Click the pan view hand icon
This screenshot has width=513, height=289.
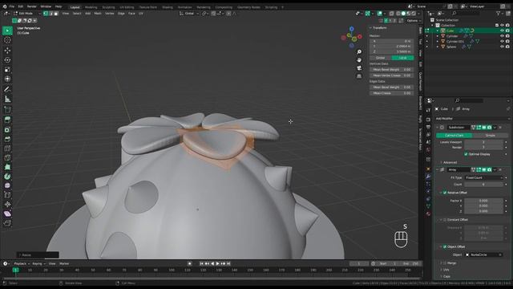pos(359,60)
